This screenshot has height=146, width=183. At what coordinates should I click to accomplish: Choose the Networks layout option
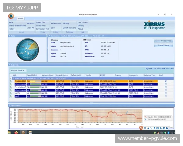click(30, 23)
